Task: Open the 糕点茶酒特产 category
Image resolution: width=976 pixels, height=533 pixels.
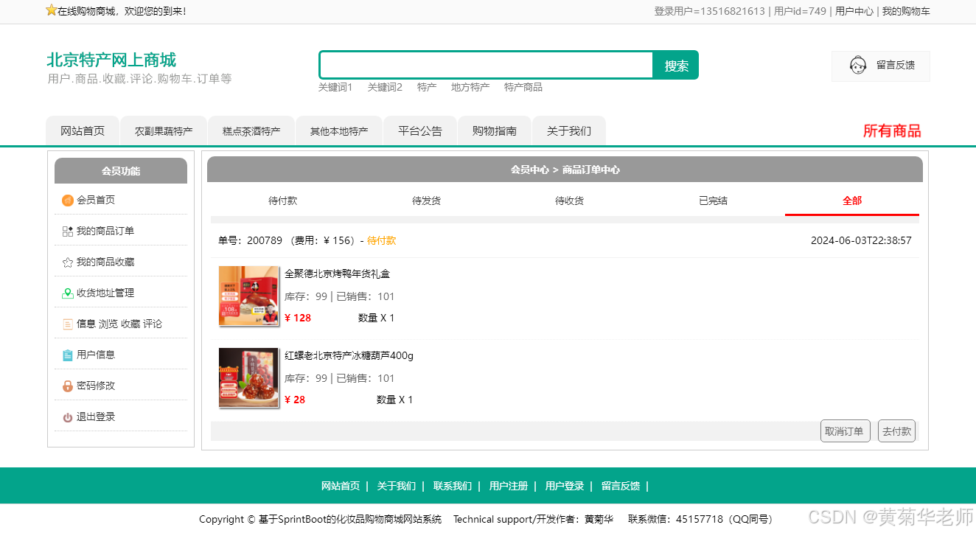Action: click(251, 131)
